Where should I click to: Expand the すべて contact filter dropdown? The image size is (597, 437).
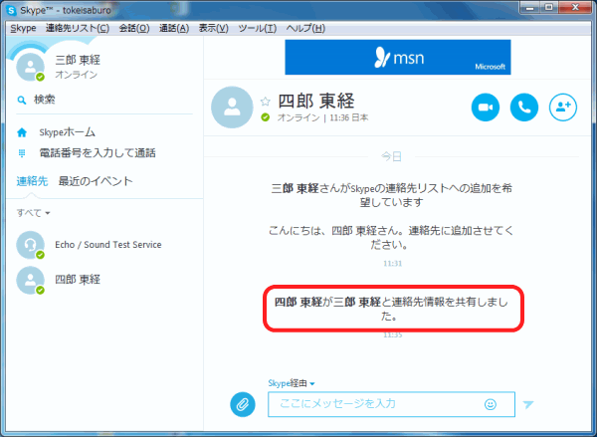click(33, 213)
